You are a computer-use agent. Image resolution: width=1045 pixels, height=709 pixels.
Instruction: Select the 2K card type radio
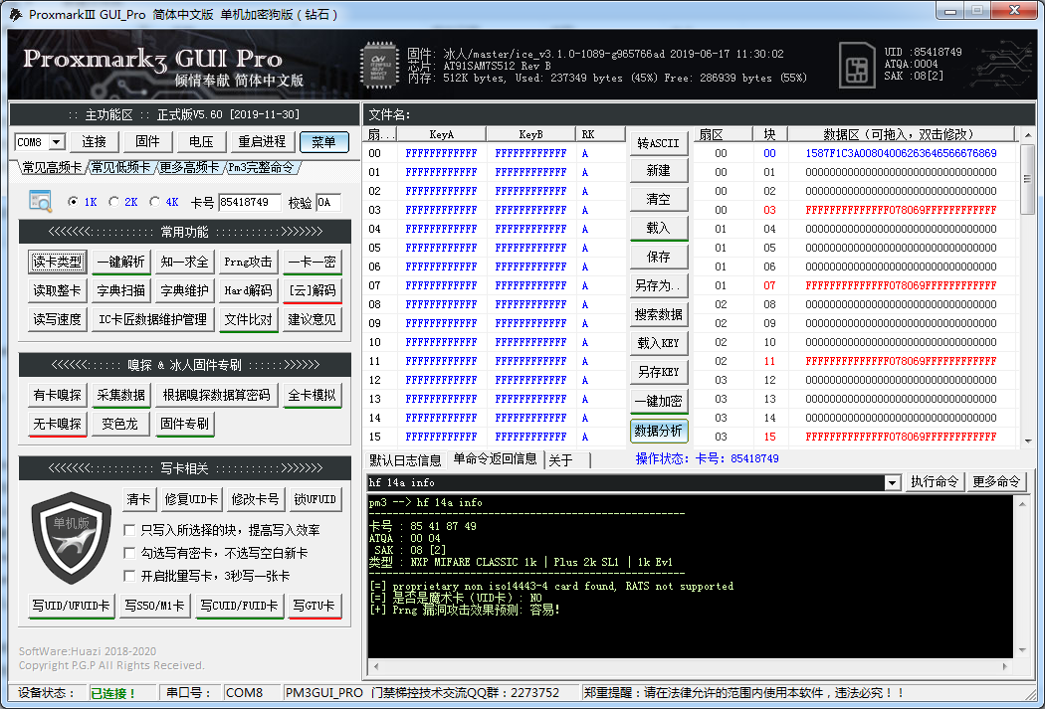click(112, 200)
